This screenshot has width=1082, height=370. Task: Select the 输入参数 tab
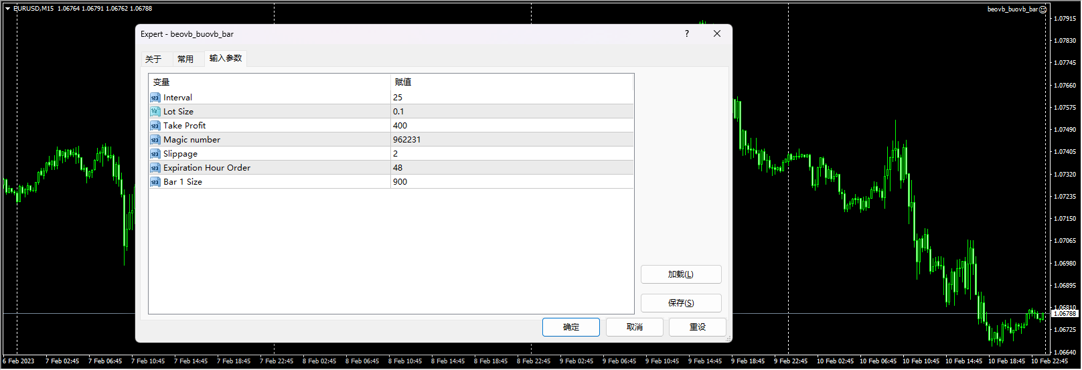[x=226, y=58]
